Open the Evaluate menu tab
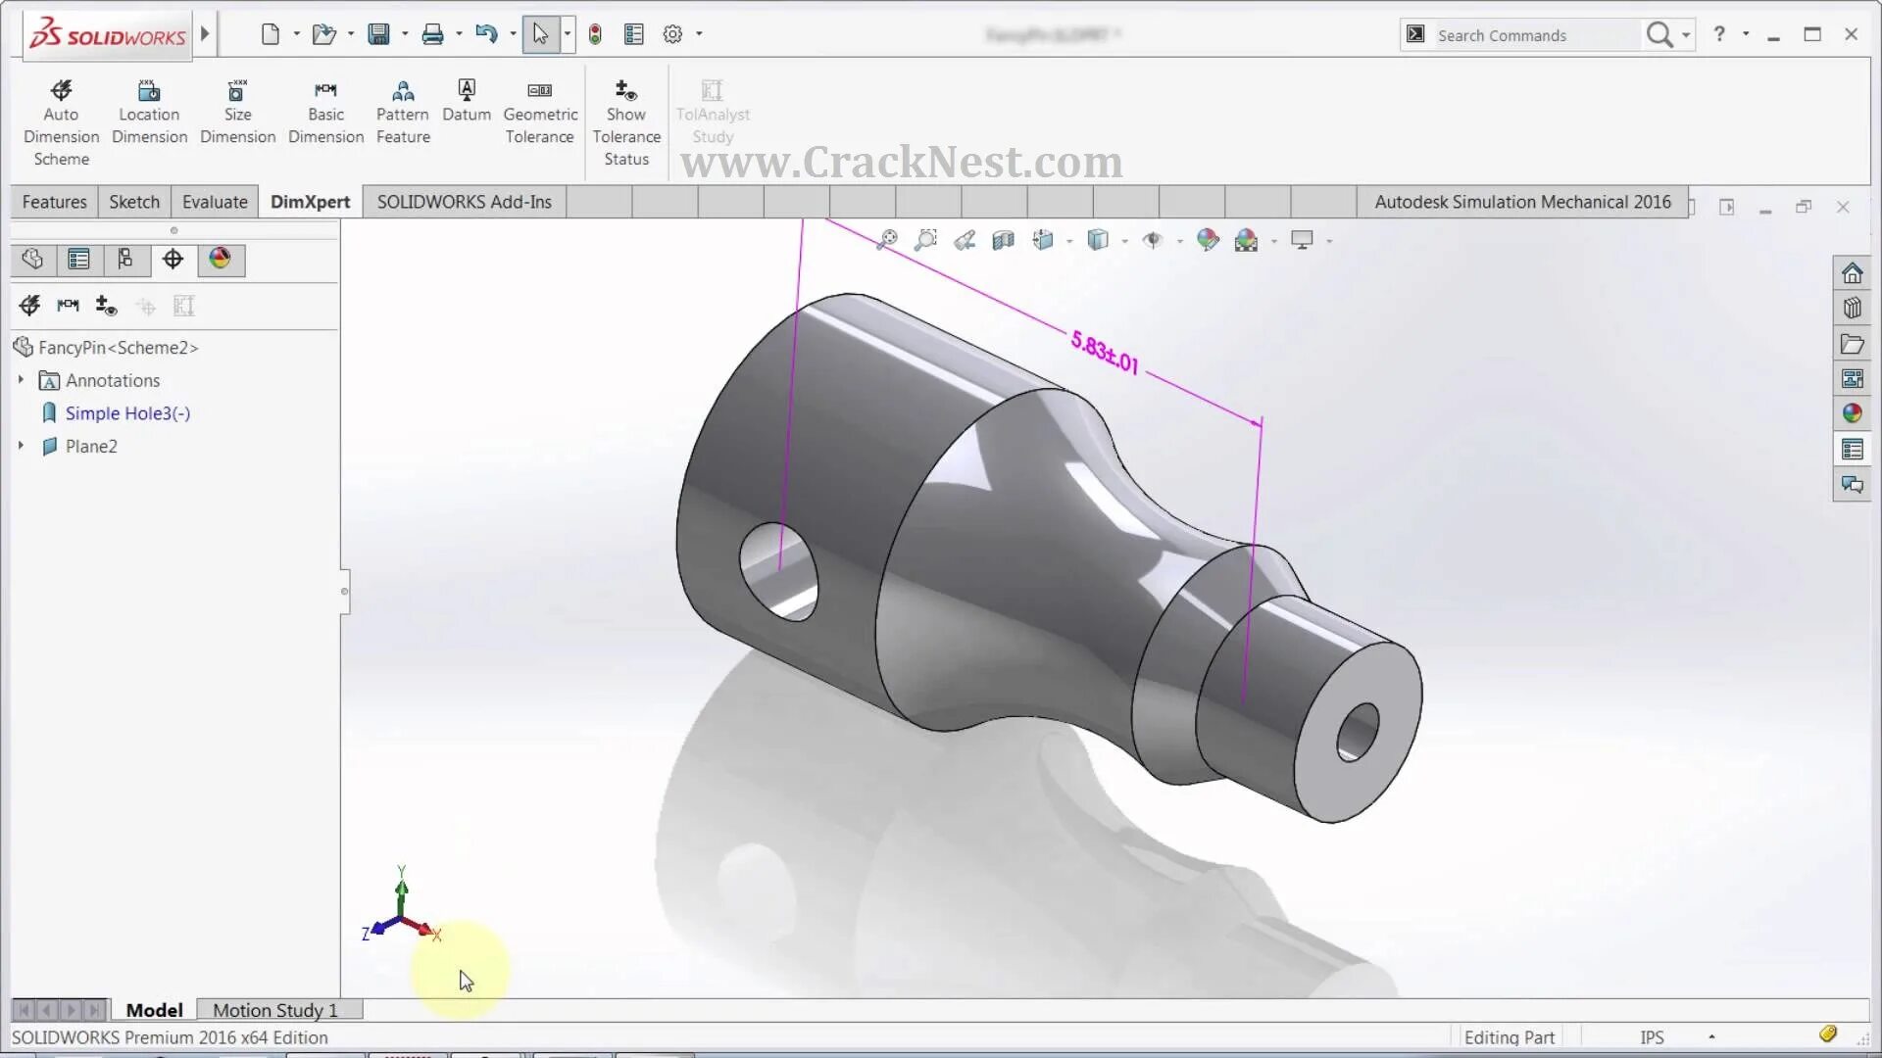The height and width of the screenshot is (1058, 1882). point(214,202)
